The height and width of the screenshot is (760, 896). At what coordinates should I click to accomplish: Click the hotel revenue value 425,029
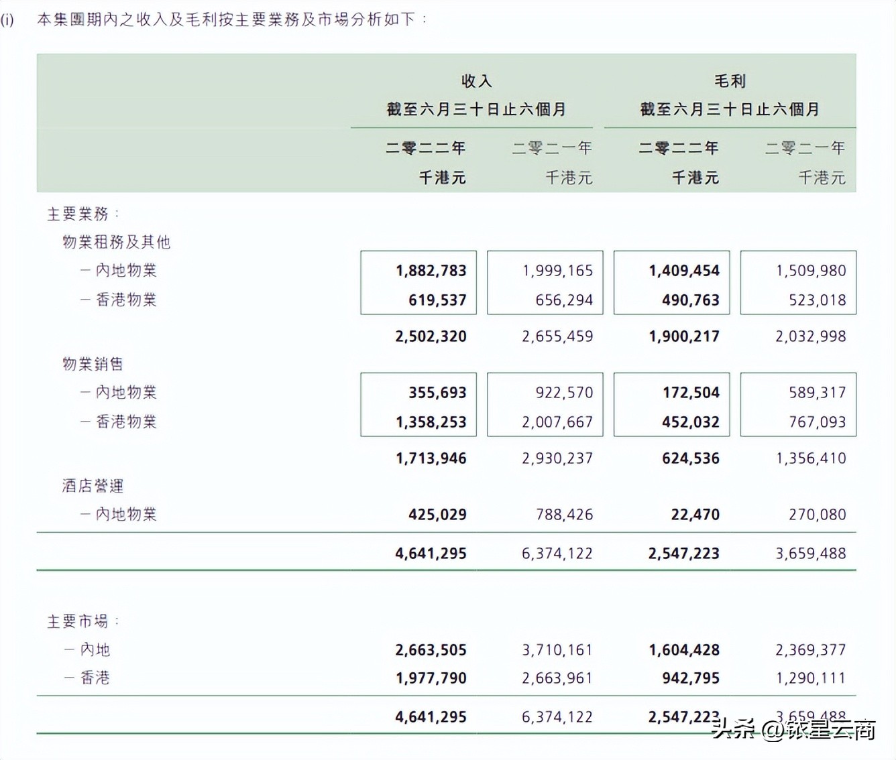coord(437,514)
